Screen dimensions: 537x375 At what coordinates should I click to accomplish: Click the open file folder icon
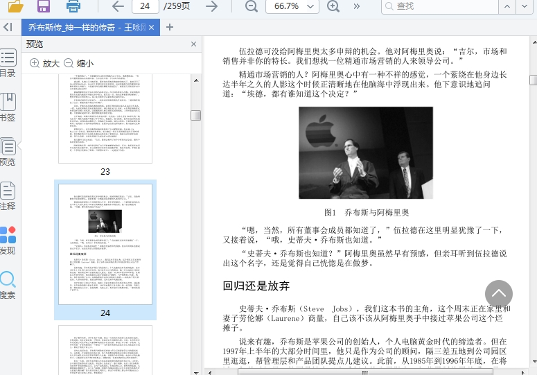[x=15, y=6]
